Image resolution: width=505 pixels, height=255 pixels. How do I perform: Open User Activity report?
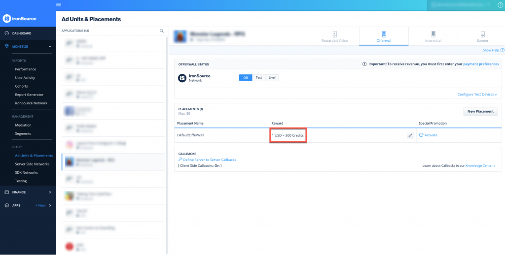click(25, 77)
